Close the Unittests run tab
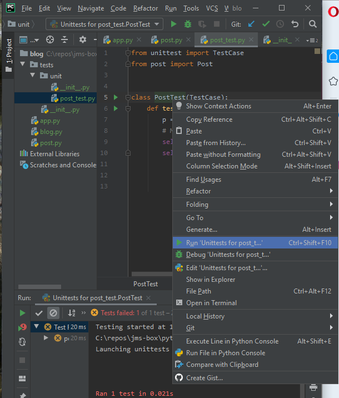This screenshot has width=339, height=398. (x=149, y=298)
